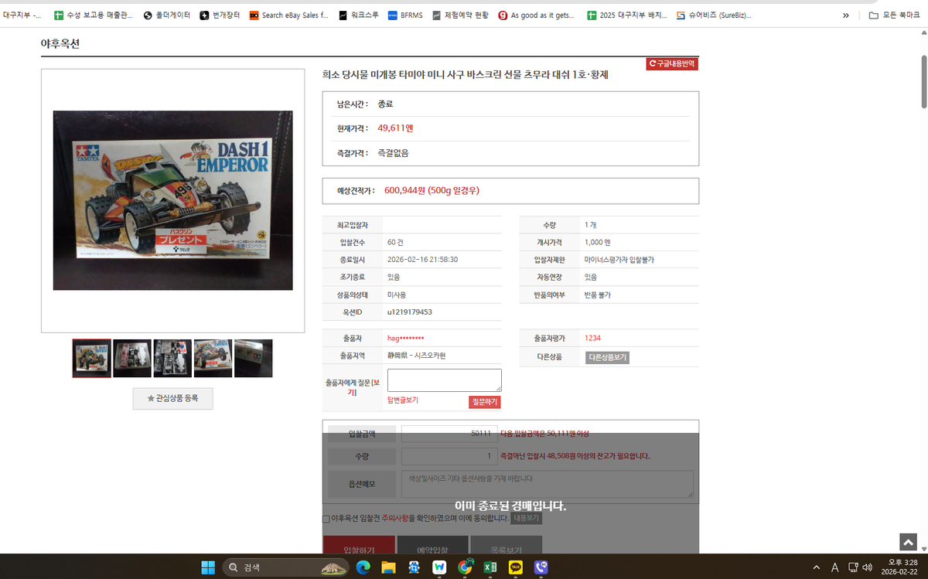Screen dimensions: 928x579
Task: Open Excel from the taskbar
Action: point(490,567)
